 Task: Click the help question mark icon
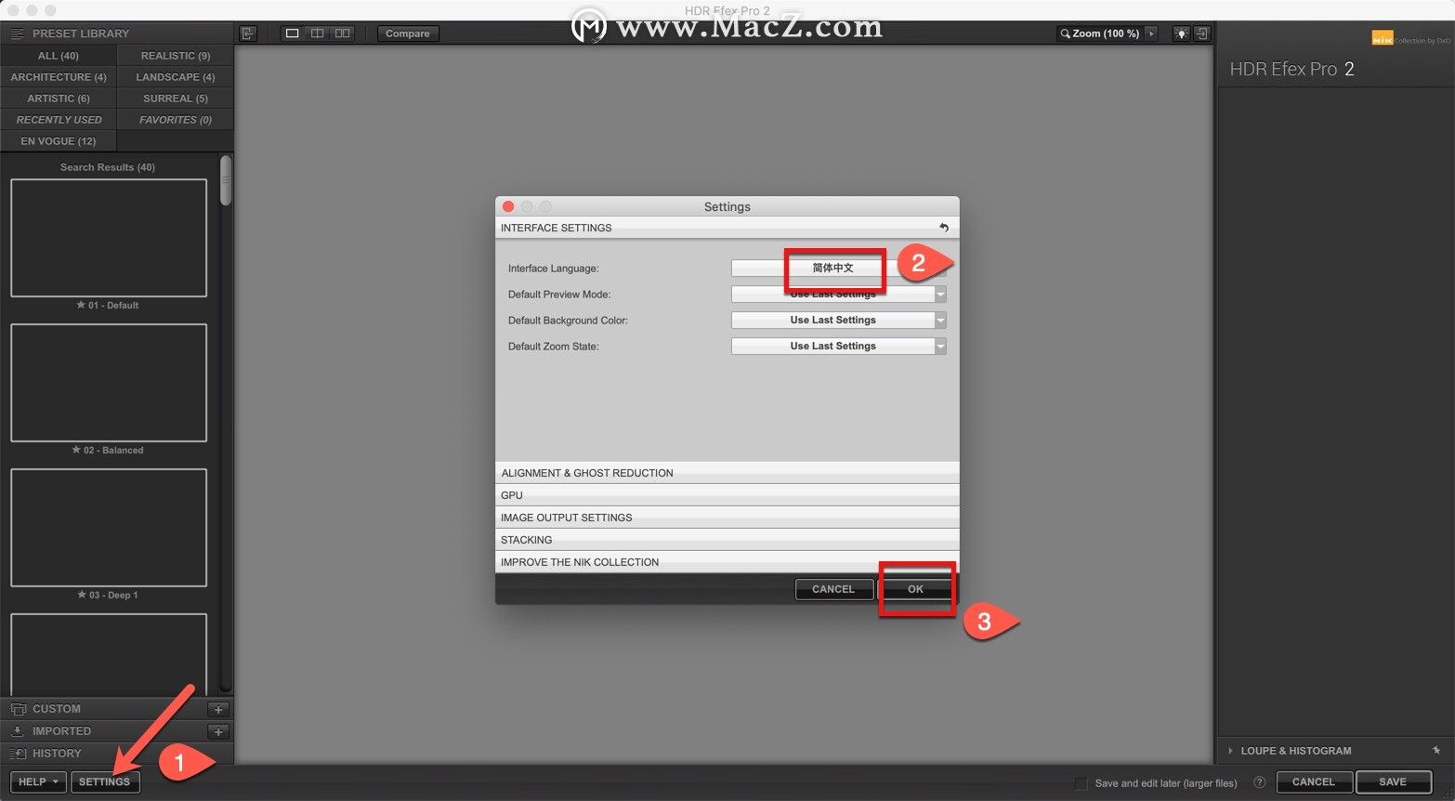pos(1260,782)
